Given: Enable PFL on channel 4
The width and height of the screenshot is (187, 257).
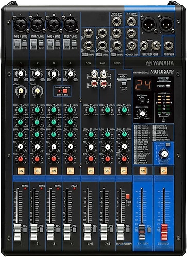Looking at the screenshot, I should (74, 230).
